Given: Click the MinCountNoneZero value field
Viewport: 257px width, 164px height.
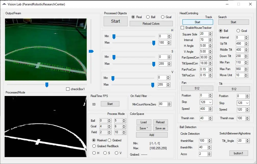Looking at the screenshot, I should tap(163, 104).
